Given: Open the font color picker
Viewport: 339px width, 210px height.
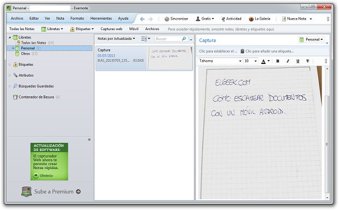Looking at the screenshot, I should pyautogui.click(x=265, y=61).
